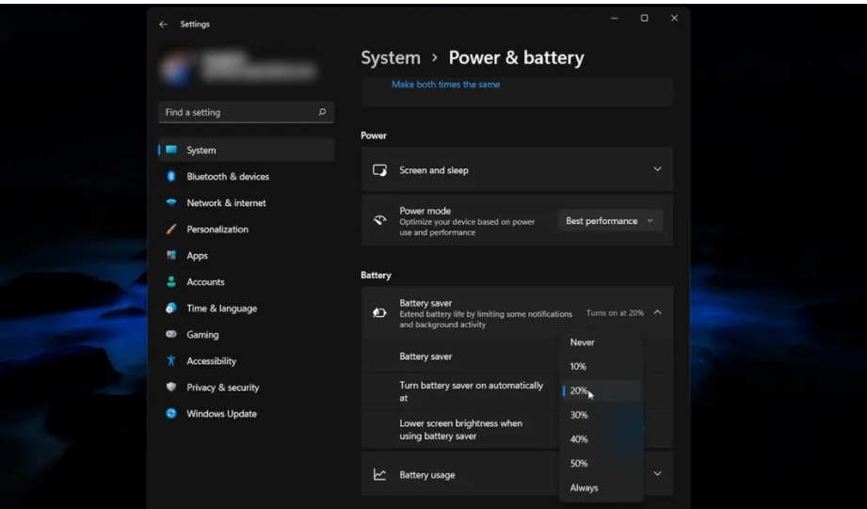The image size is (867, 509).
Task: Open Windows Update settings
Action: [x=246, y=413]
